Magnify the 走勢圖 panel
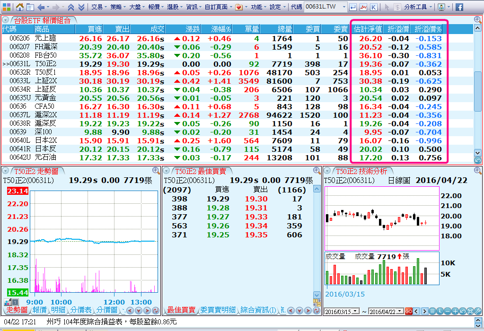484x331 pixels. 156,170
